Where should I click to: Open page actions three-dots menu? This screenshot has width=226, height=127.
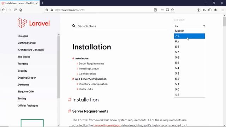click(x=162, y=10)
